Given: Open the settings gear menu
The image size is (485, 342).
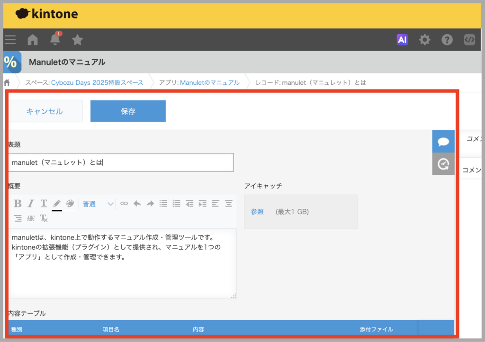Looking at the screenshot, I should pos(425,40).
